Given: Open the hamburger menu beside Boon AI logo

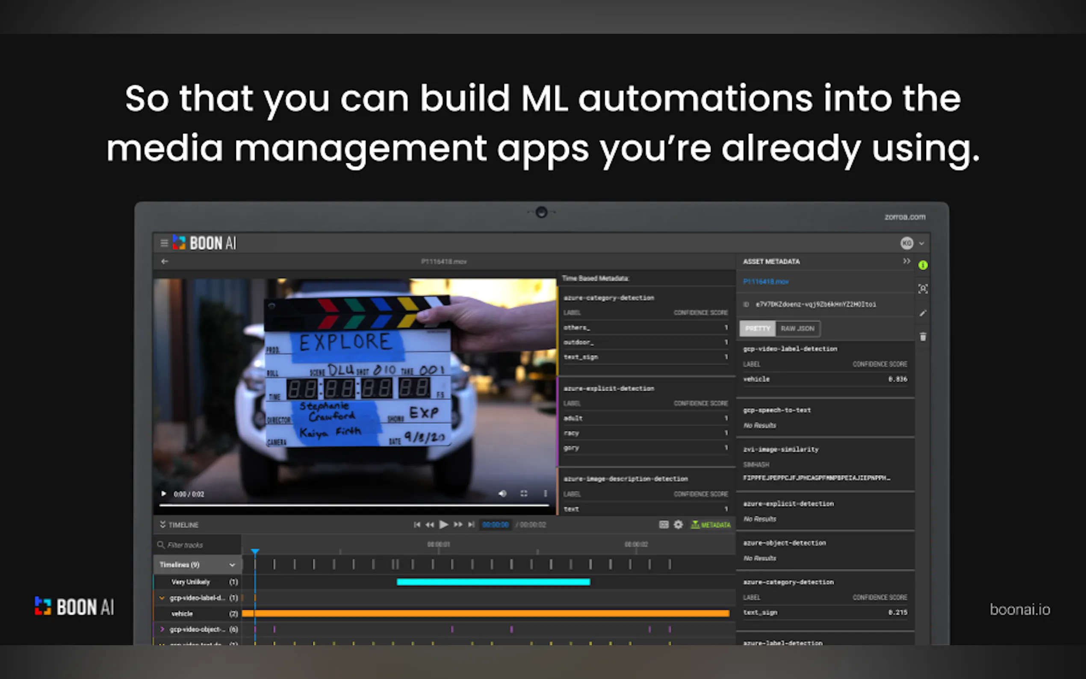Looking at the screenshot, I should [x=164, y=243].
